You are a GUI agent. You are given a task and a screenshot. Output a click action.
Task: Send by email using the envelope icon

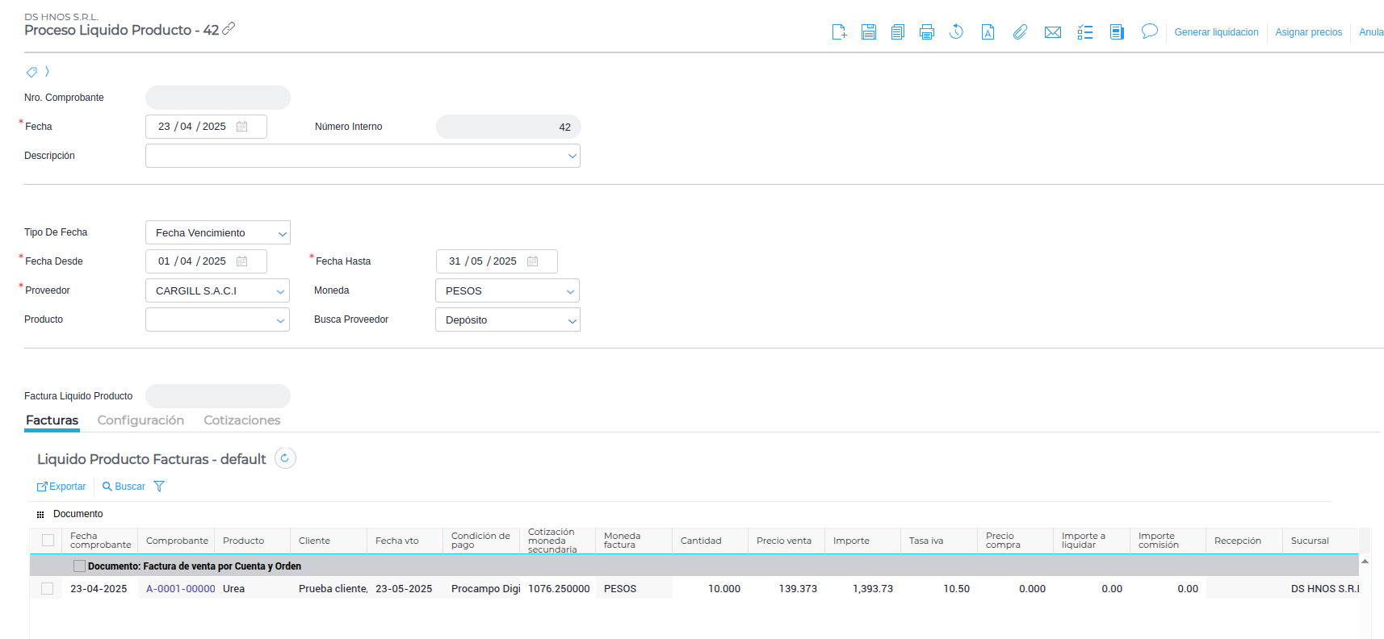point(1052,32)
